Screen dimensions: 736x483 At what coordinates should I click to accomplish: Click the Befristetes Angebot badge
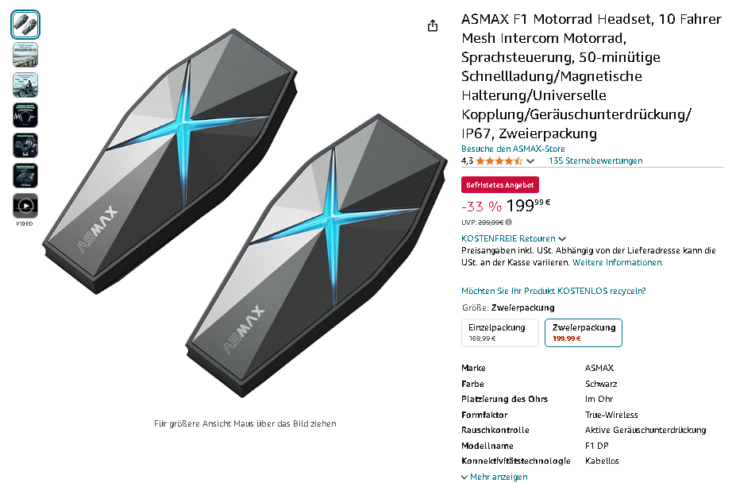[500, 185]
